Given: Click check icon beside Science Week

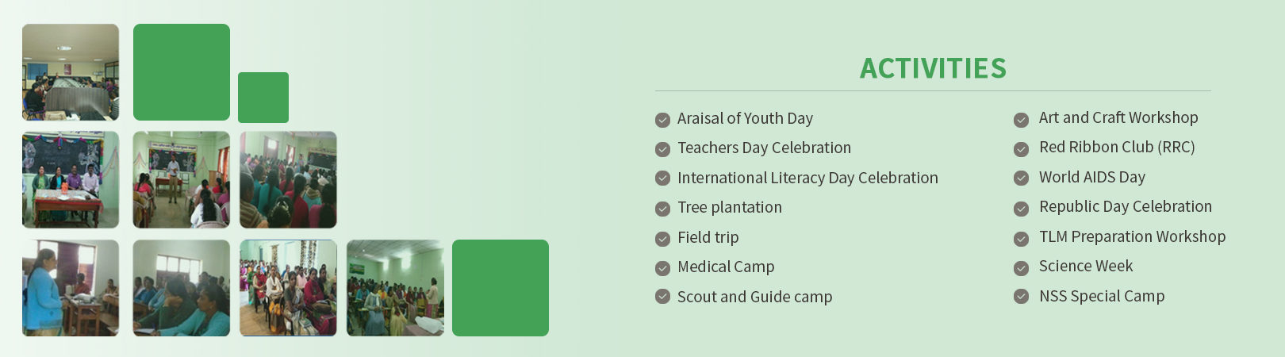Looking at the screenshot, I should tap(1021, 268).
